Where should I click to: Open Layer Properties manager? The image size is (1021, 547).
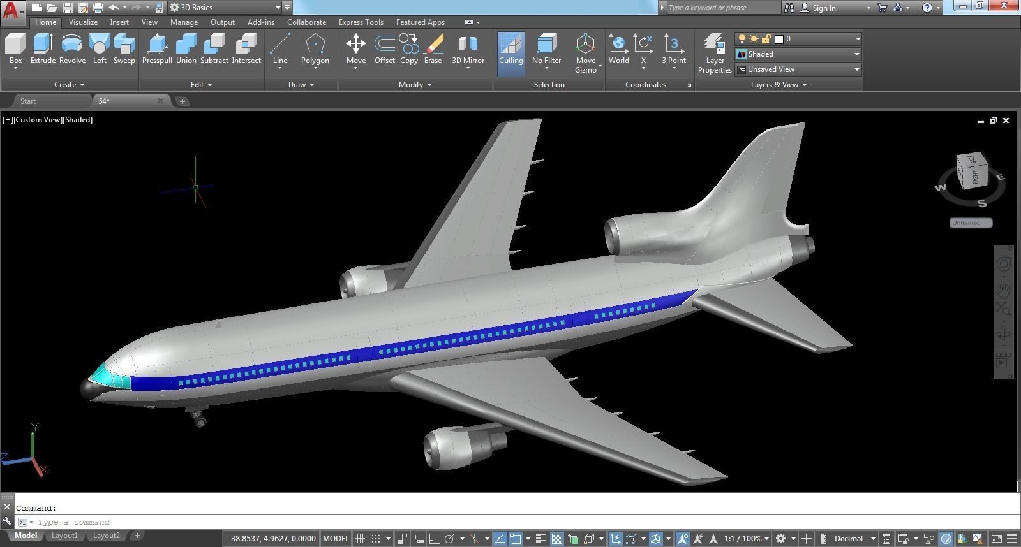[715, 54]
